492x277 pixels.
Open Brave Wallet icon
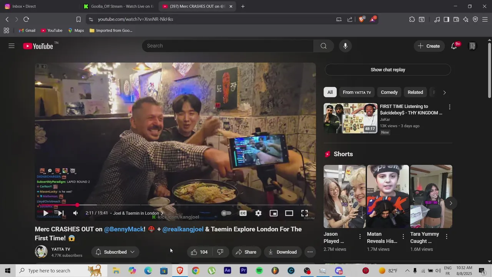point(456,19)
